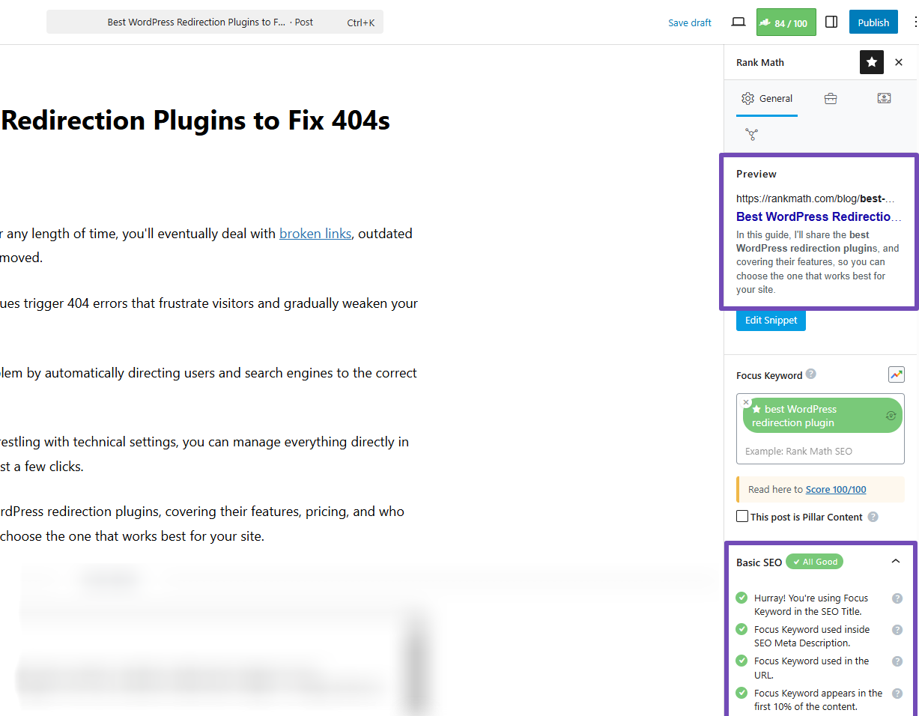Viewport: 919px width, 716px height.
Task: Click the Trends chart icon by Focus Keyword
Action: [x=896, y=375]
